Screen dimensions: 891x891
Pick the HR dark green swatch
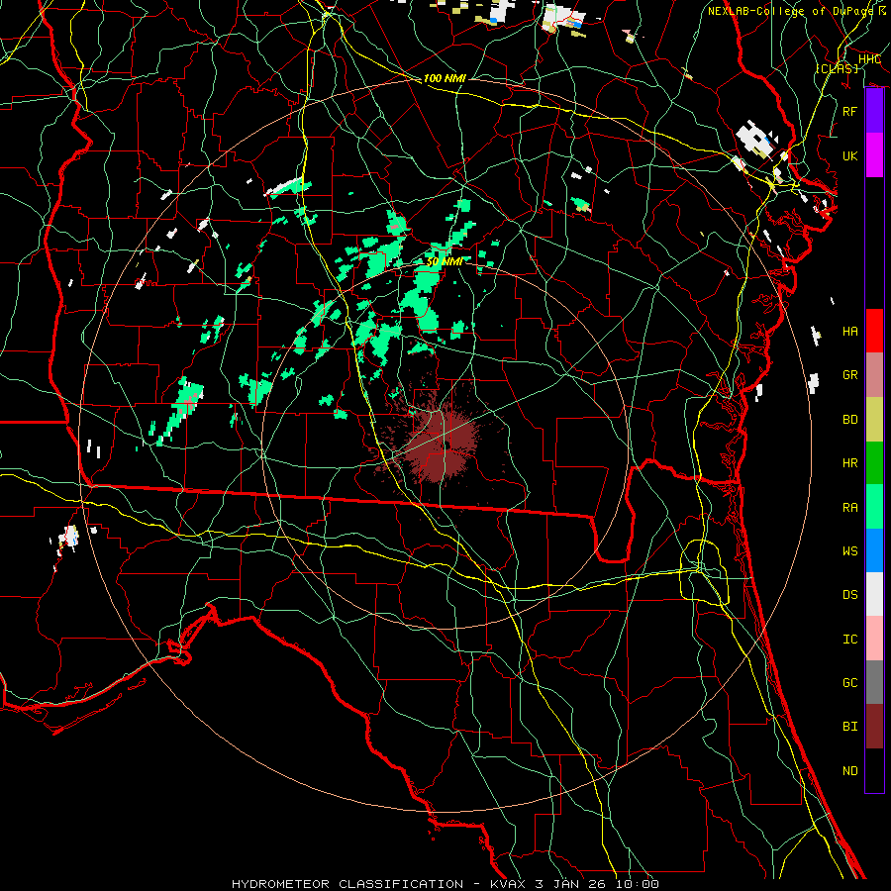[874, 462]
